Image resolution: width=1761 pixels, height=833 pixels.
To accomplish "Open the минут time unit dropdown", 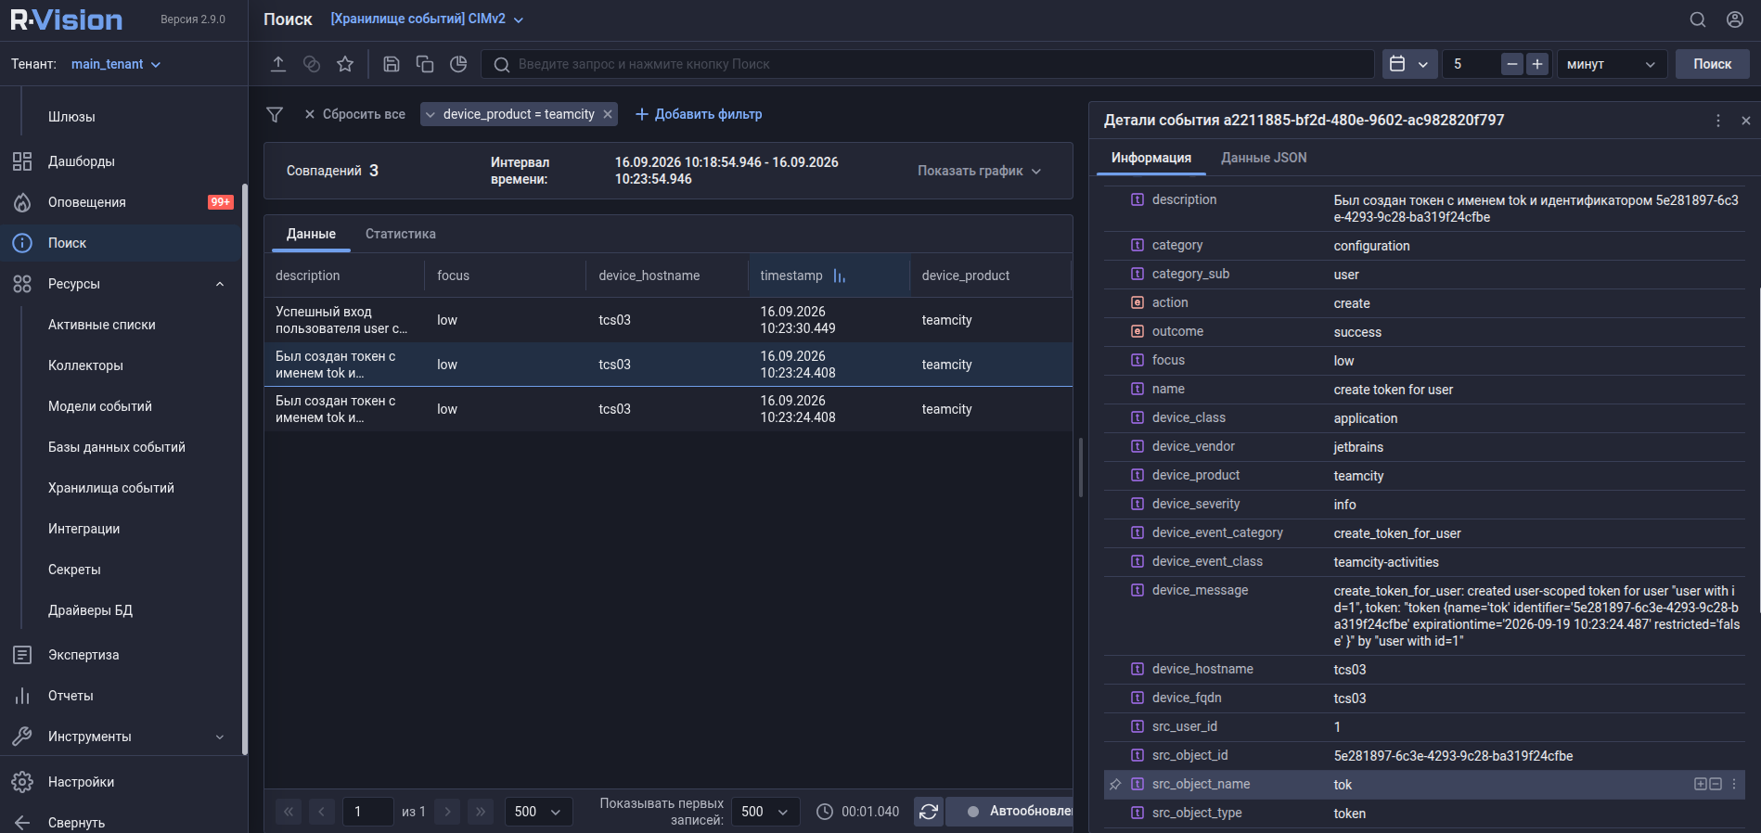I will pyautogui.click(x=1612, y=64).
